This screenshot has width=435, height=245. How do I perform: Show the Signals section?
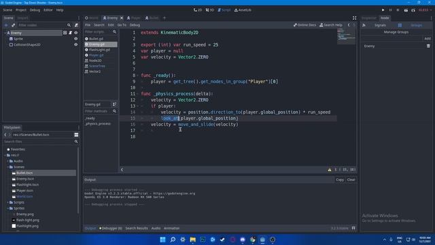380,25
